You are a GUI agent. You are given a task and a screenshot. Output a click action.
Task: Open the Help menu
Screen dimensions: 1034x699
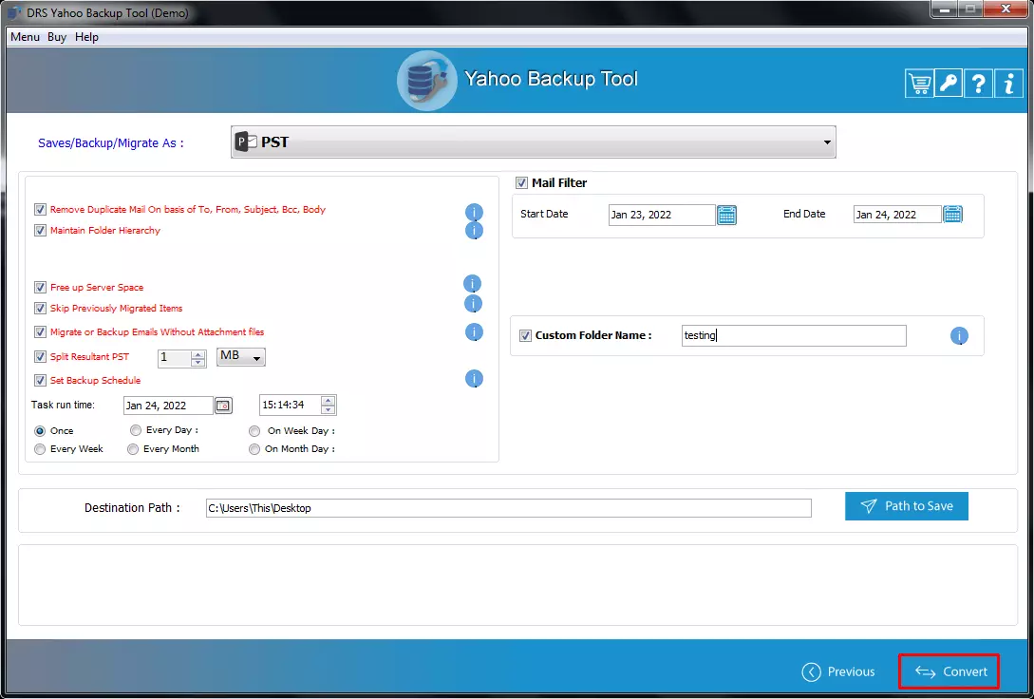pos(86,37)
